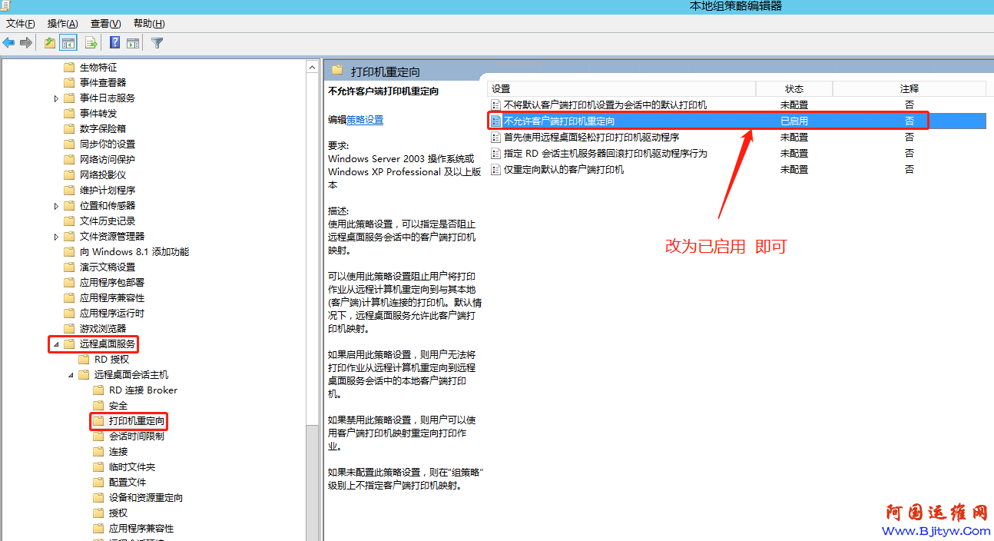Click the policy icon for 不允许客户端打印机重定向

496,121
